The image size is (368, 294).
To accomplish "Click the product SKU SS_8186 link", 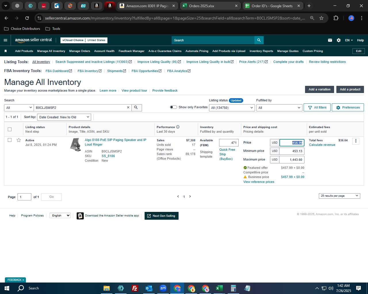I will click(108, 156).
